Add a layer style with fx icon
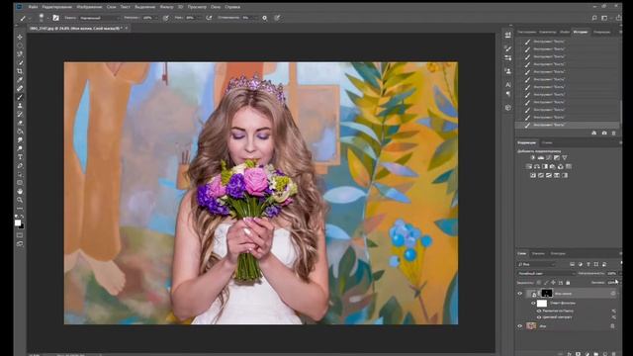This screenshot has height=356, width=633. coord(570,354)
